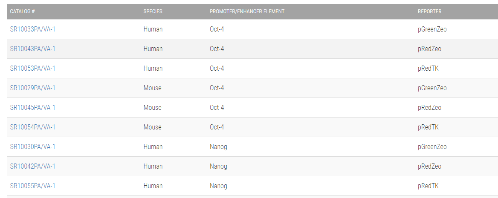Open catalog link SR10029PA/VA-1
The width and height of the screenshot is (498, 198).
coord(32,88)
